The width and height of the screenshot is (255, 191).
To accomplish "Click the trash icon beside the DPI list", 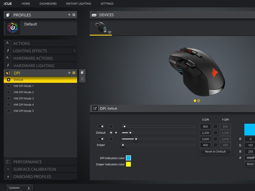I will click(82, 79).
